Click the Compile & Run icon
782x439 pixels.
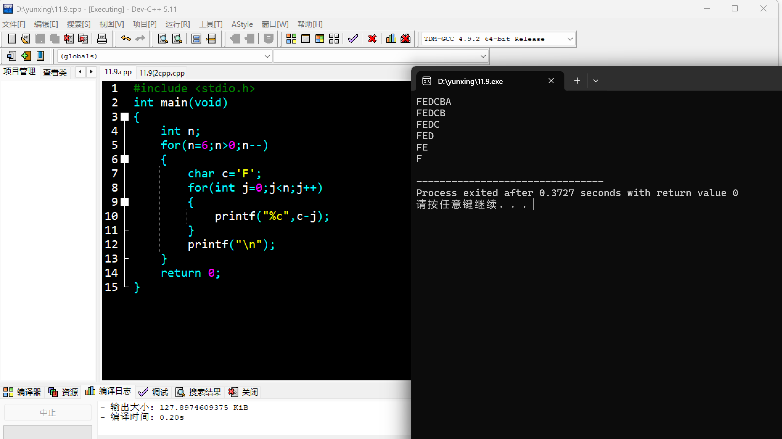[320, 39]
